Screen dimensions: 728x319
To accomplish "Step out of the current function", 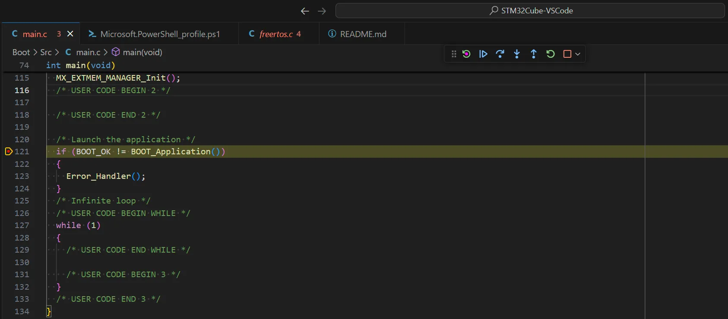I will 534,54.
